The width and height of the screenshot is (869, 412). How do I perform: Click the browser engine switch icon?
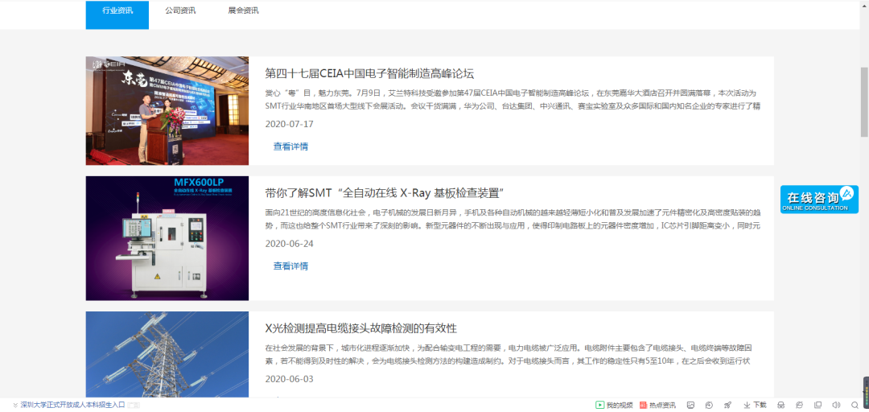coord(800,406)
